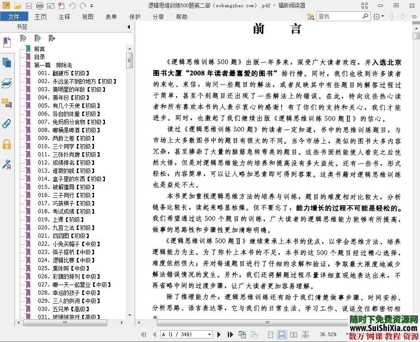The height and width of the screenshot is (342, 420).
Task: Open the page number dropdown
Action: point(209,334)
